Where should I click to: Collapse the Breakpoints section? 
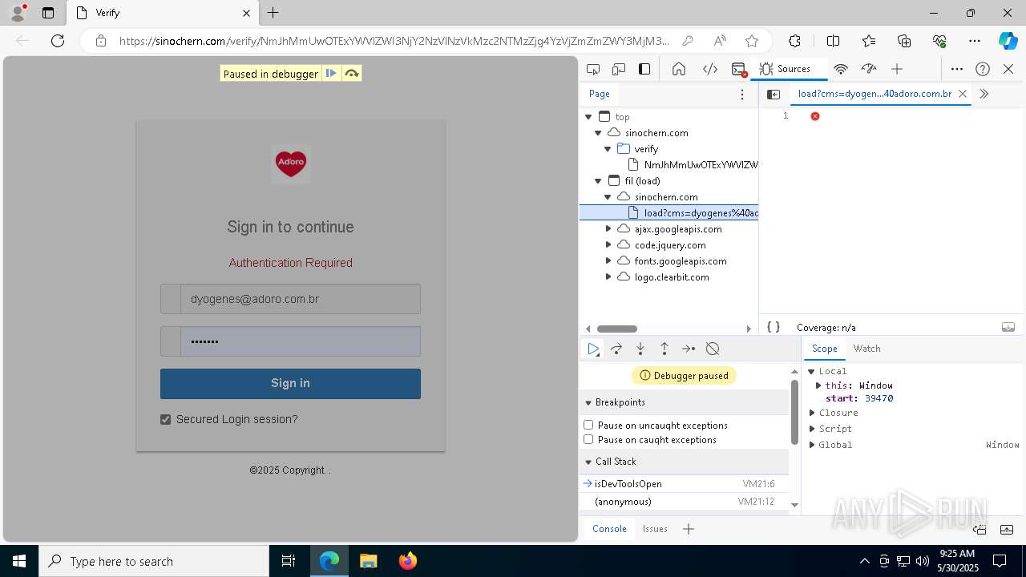point(588,402)
